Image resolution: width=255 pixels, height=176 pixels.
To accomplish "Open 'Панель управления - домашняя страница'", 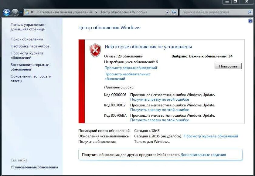I will coord(28,27).
